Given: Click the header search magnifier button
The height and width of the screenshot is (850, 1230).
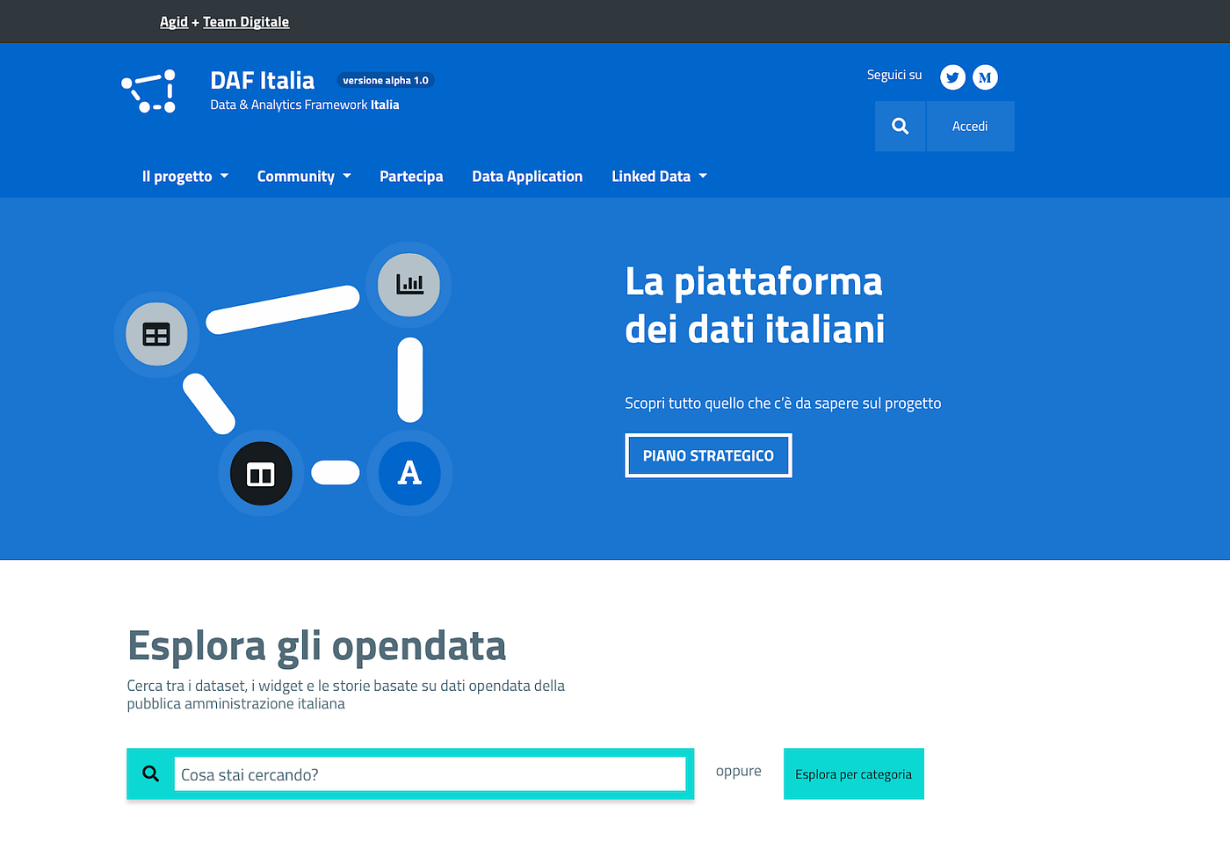Looking at the screenshot, I should [x=900, y=127].
